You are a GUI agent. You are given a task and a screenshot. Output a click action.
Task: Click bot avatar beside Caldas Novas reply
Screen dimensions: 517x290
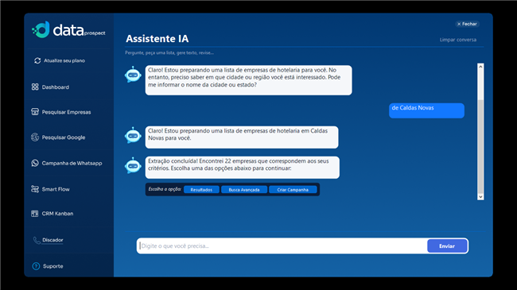click(133, 135)
